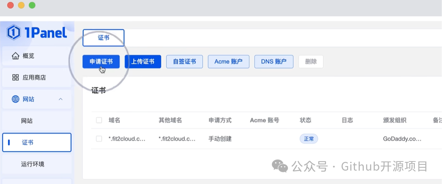Select the 网站 submenu item under 网站 group
The image size is (442, 184).
click(37, 121)
